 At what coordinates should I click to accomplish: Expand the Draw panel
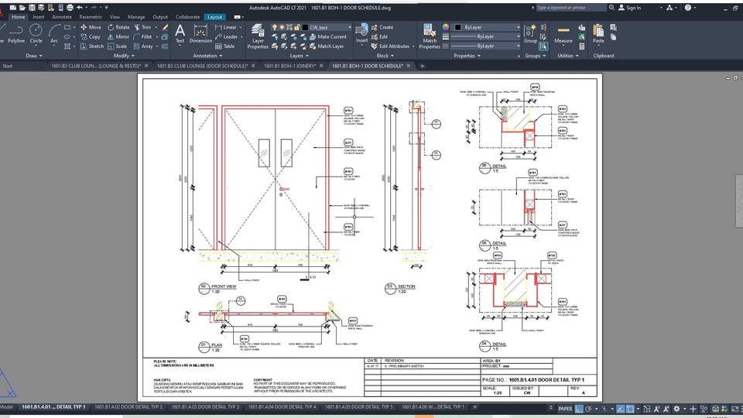coord(33,56)
